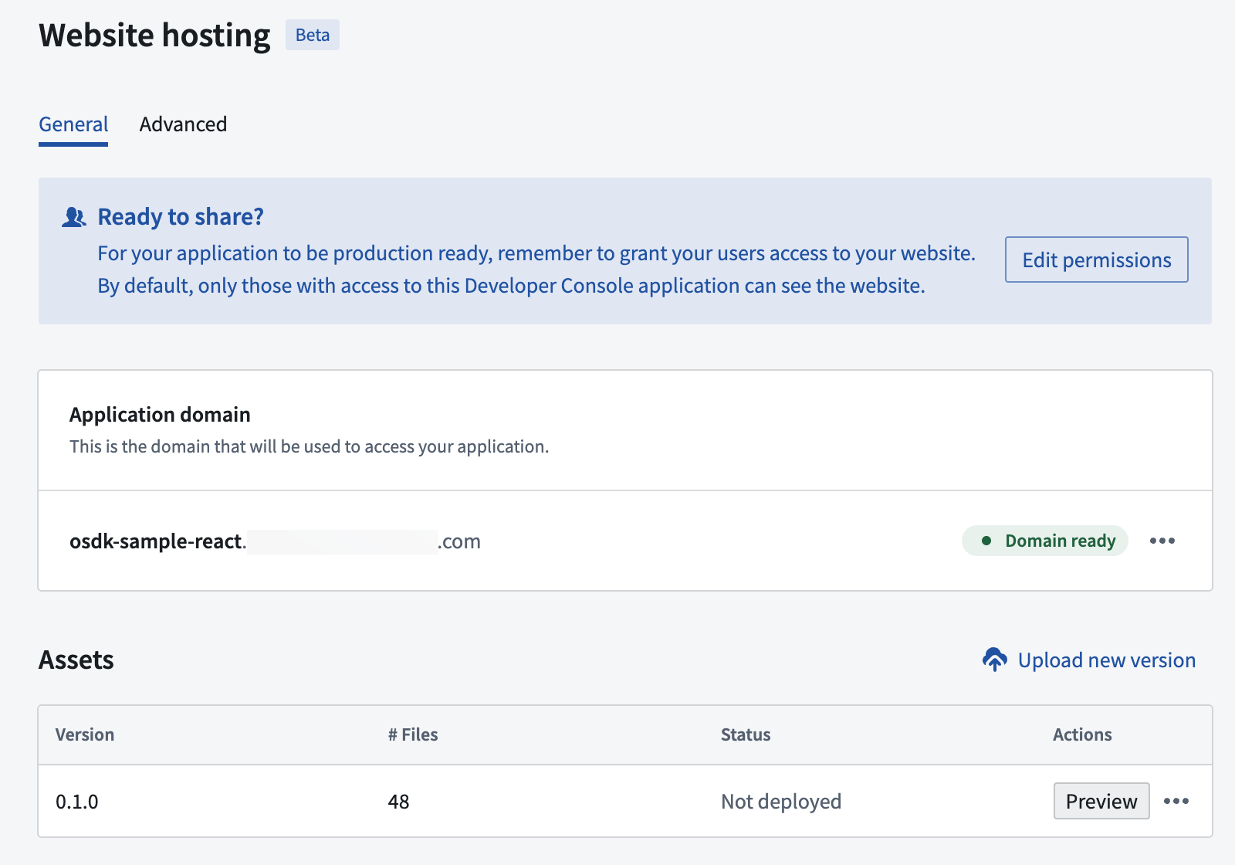Image resolution: width=1235 pixels, height=865 pixels.
Task: Preview asset version 0.1.0
Action: pyautogui.click(x=1101, y=801)
